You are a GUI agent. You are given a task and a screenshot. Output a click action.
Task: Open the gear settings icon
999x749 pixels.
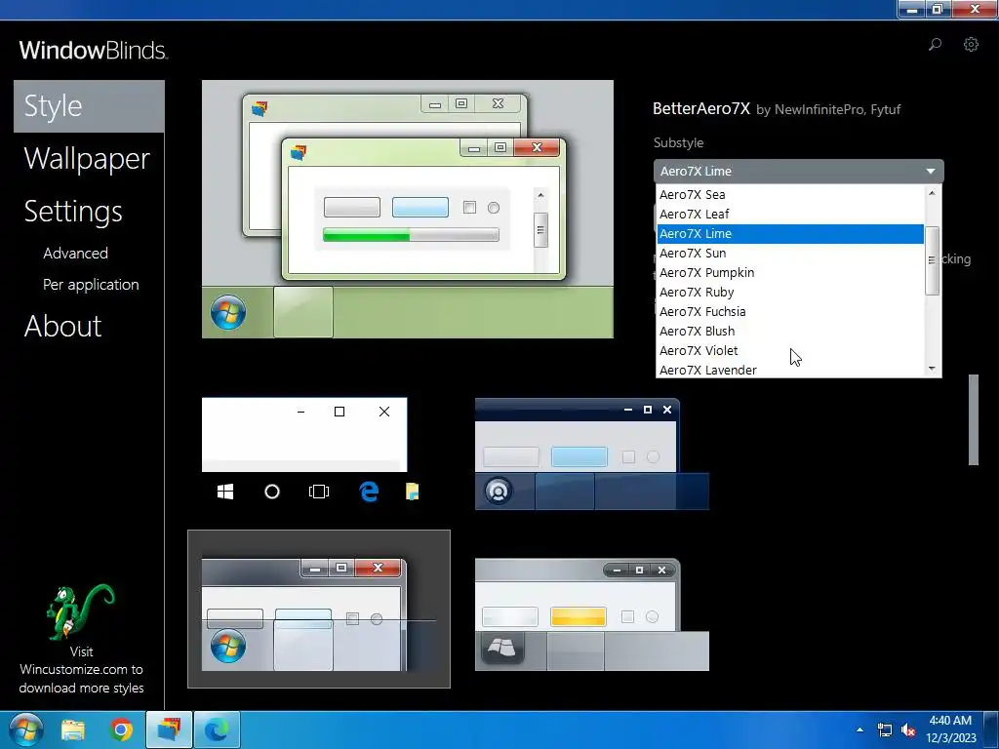point(971,44)
